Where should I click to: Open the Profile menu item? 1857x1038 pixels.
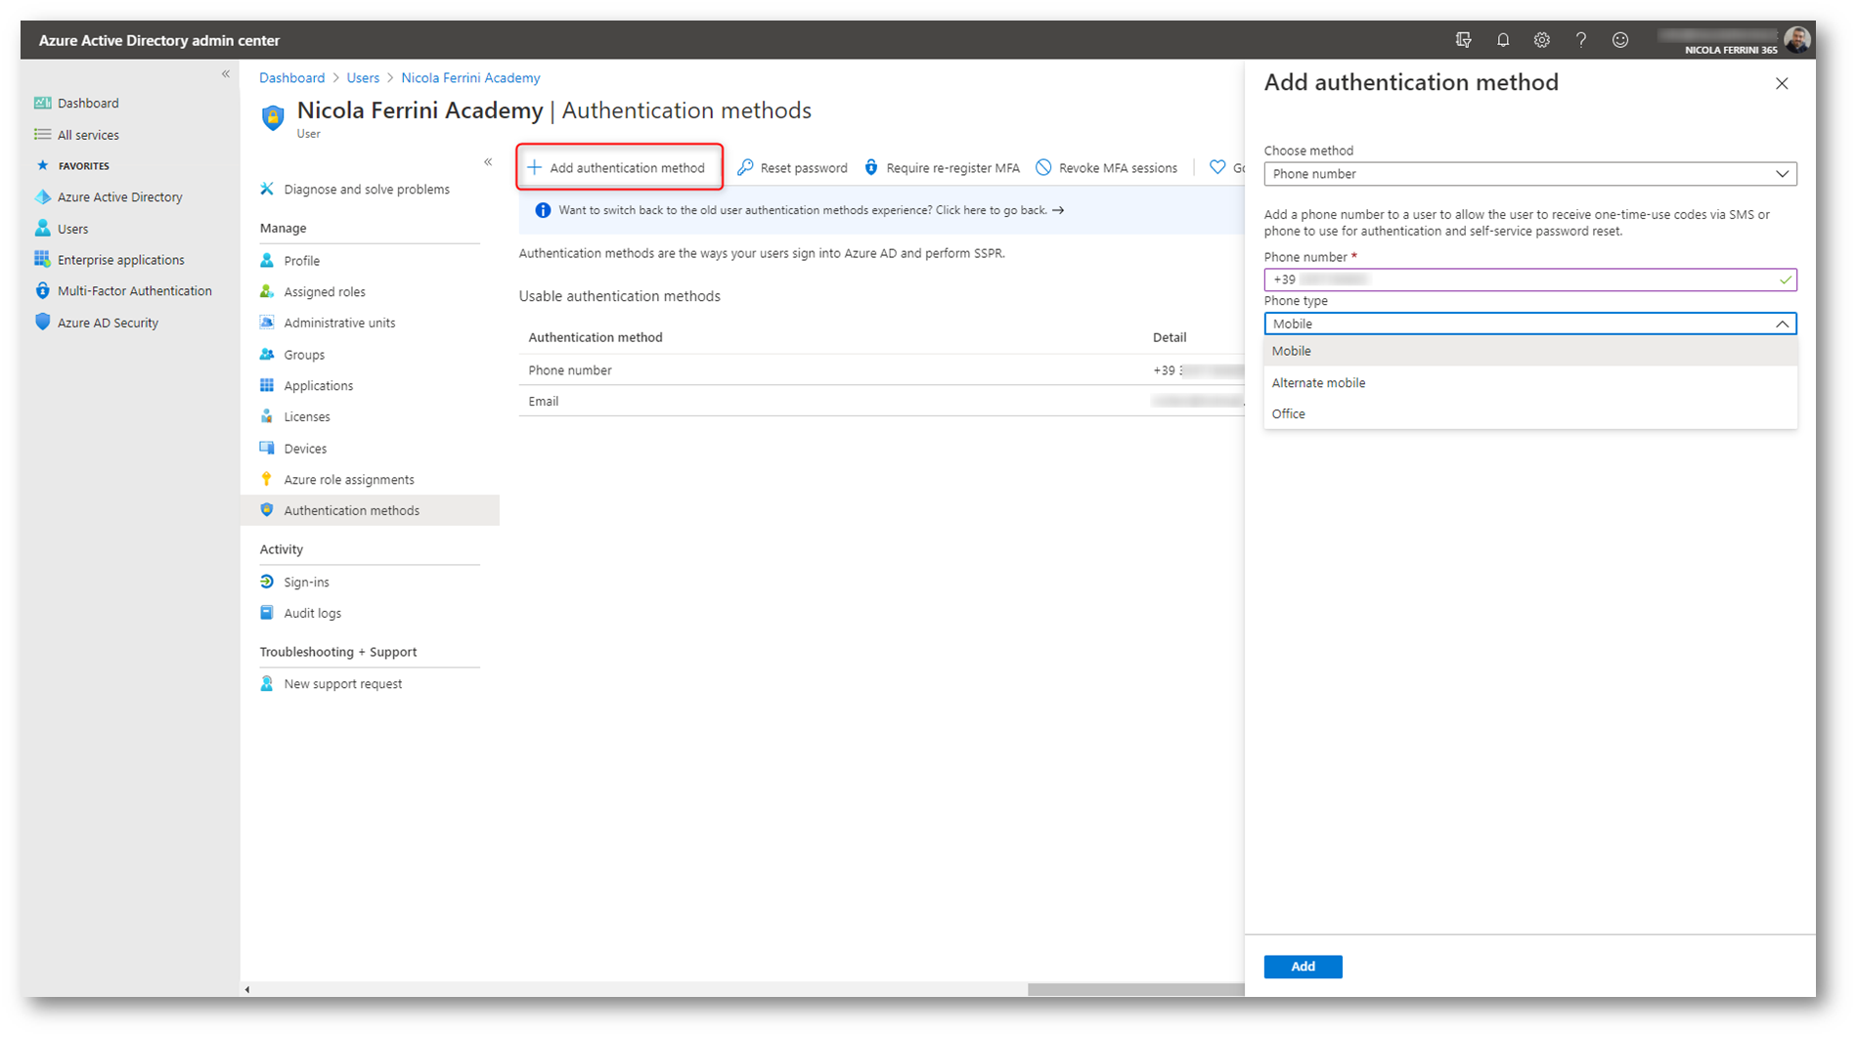[x=301, y=261]
